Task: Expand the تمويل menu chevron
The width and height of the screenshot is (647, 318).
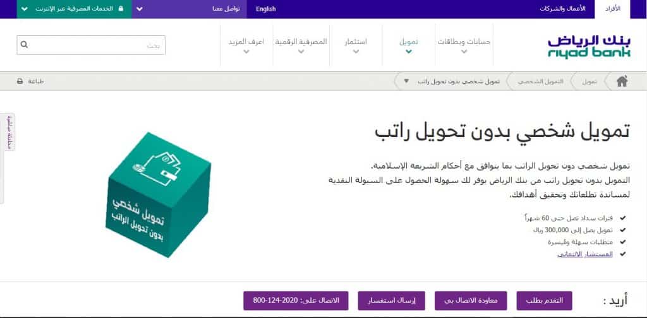Action: [409, 52]
